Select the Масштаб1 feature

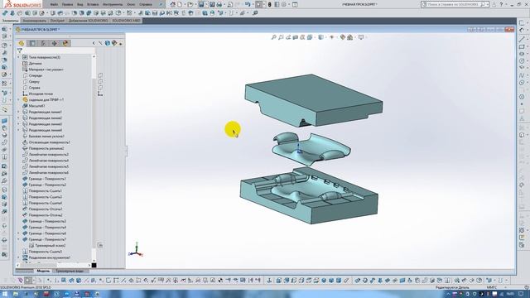point(36,106)
